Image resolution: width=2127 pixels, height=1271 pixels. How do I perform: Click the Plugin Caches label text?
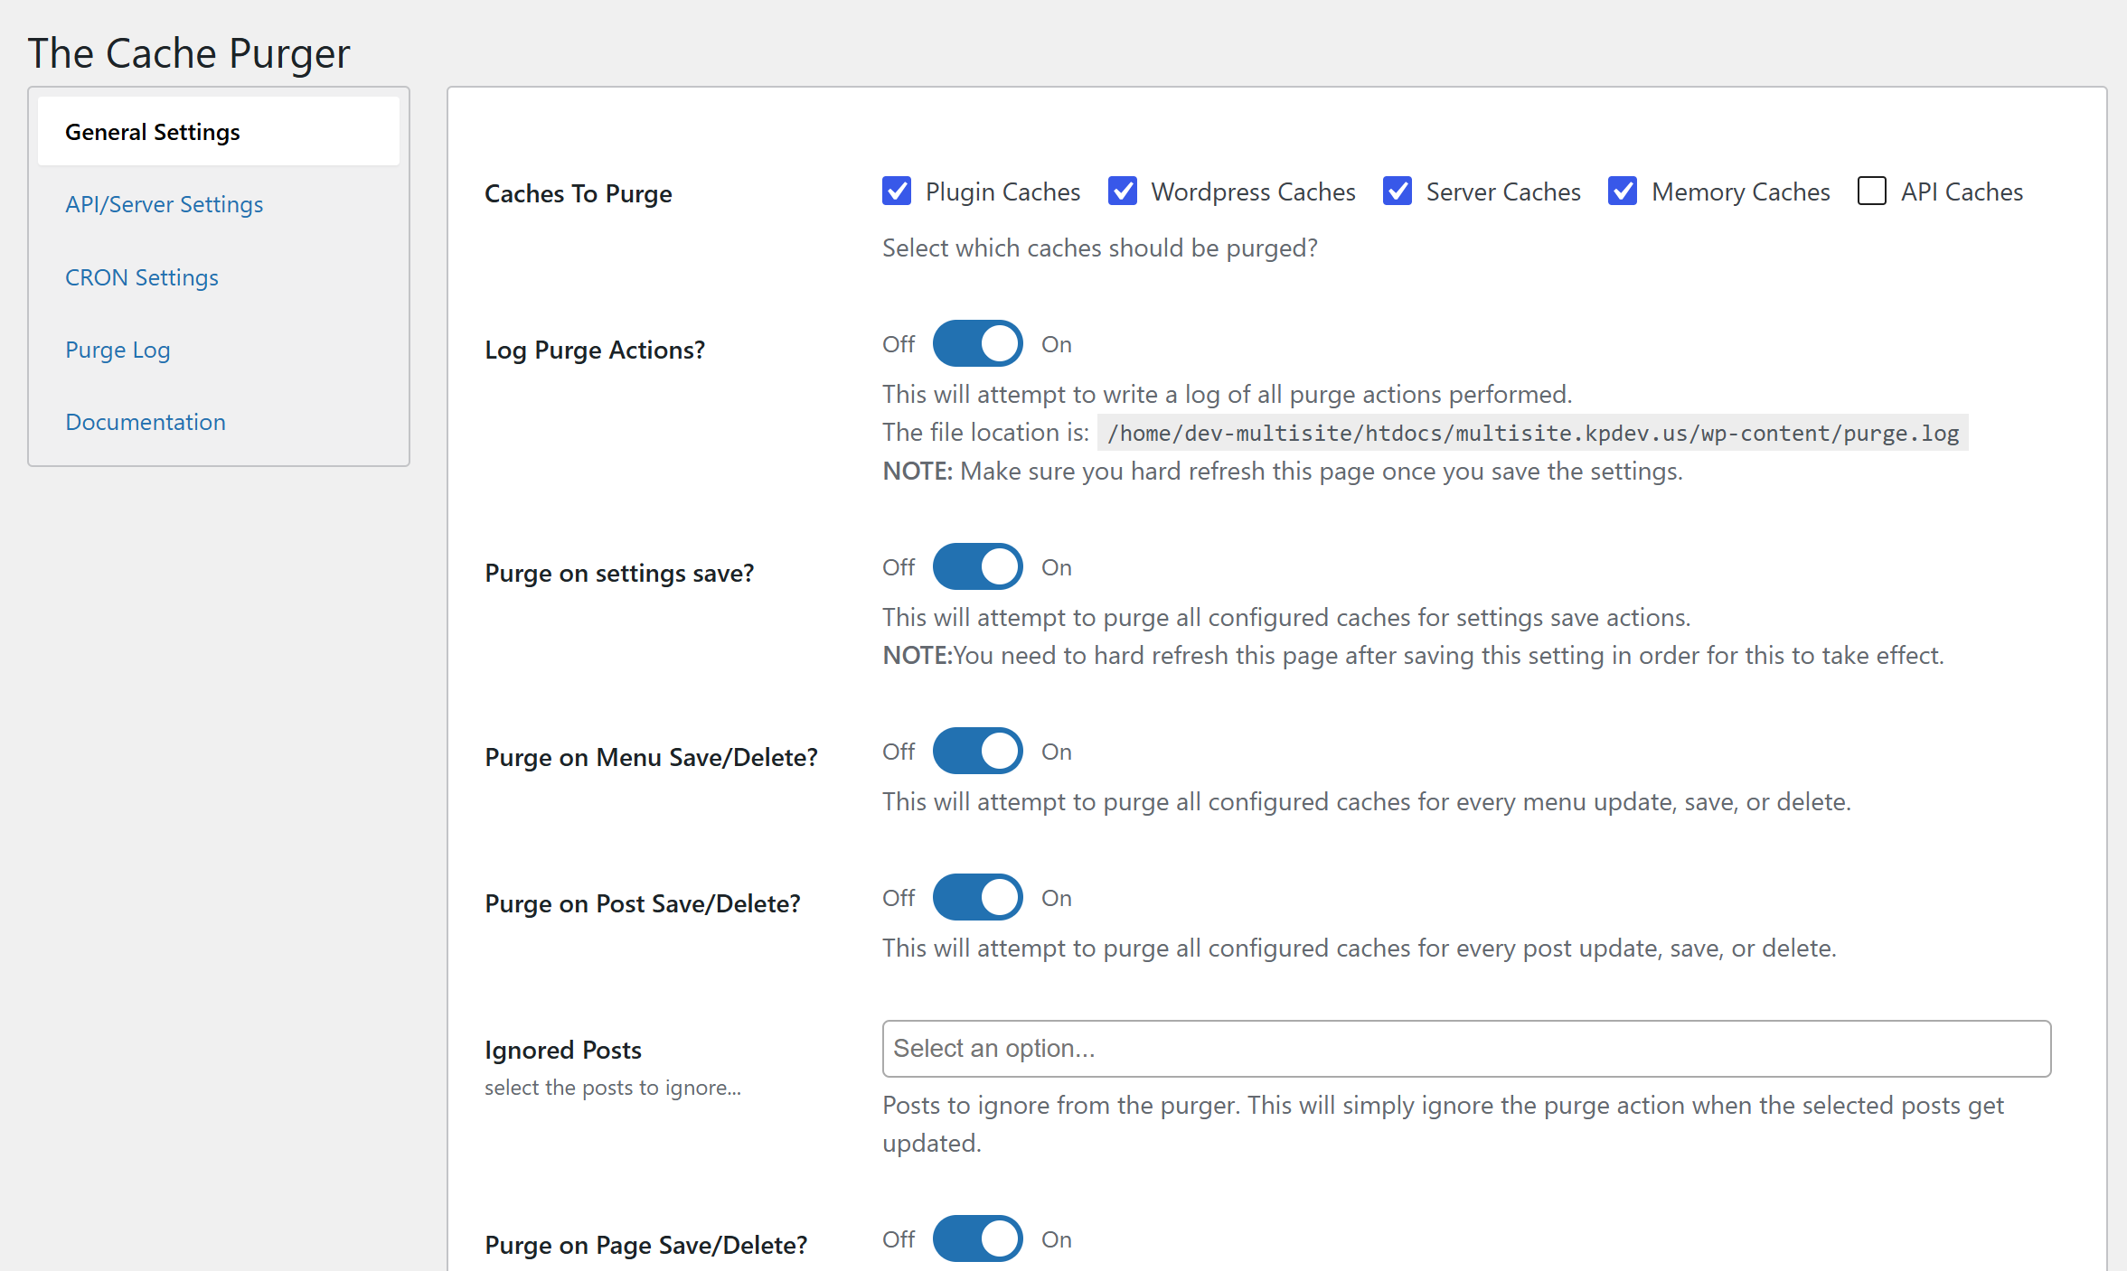(x=1002, y=192)
